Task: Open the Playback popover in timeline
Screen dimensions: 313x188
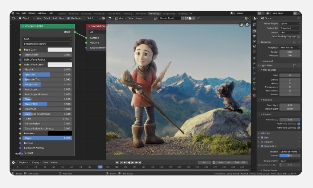Action: tap(25, 162)
